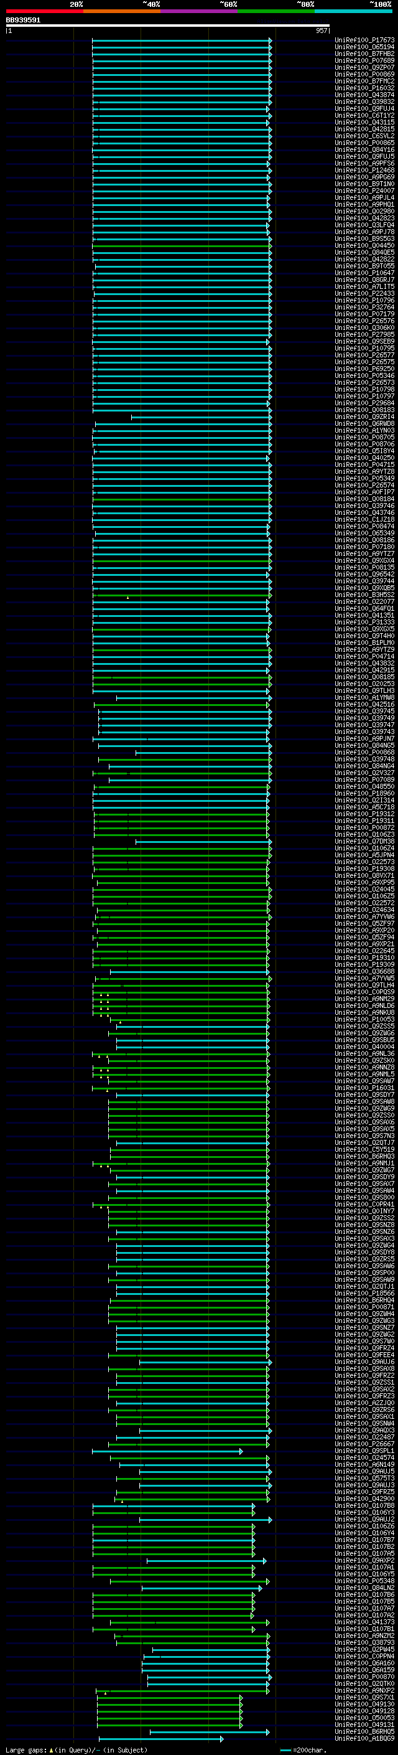398x1755 pixels.
Task: Select label UniRef100_Q36688
Action: point(364,972)
